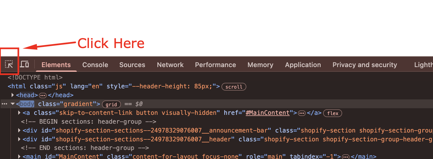Select the DOCTYPE html line
The width and height of the screenshot is (433, 159).
35,78
